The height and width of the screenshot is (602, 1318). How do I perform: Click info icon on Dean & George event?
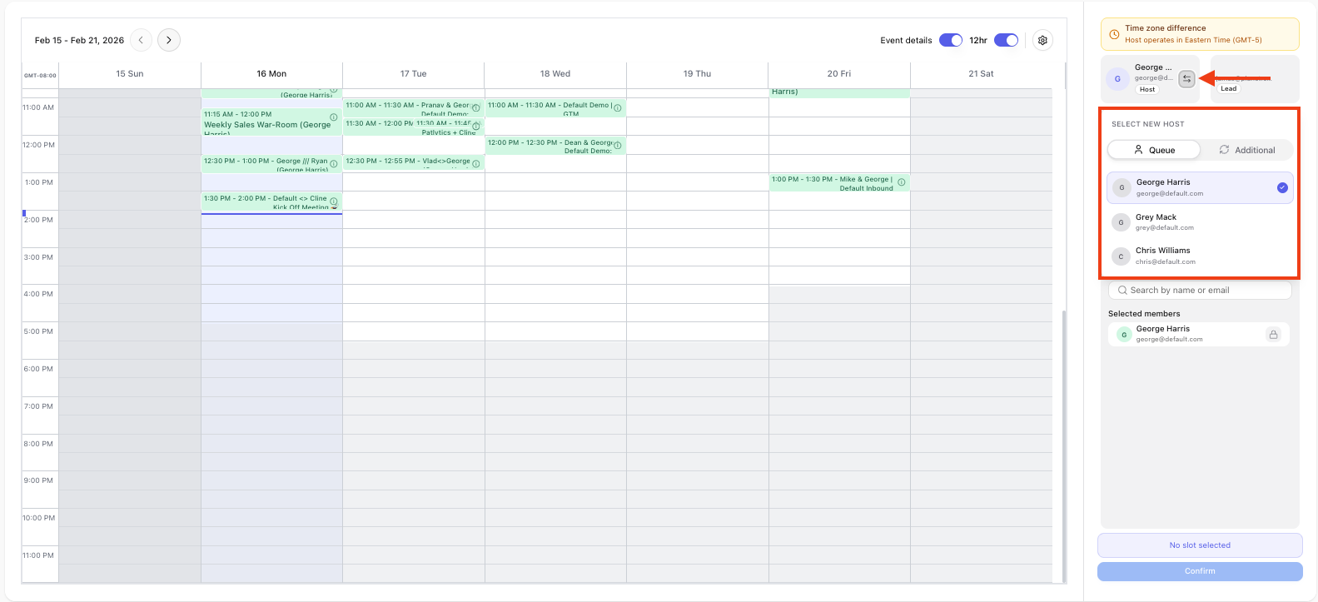pos(618,146)
